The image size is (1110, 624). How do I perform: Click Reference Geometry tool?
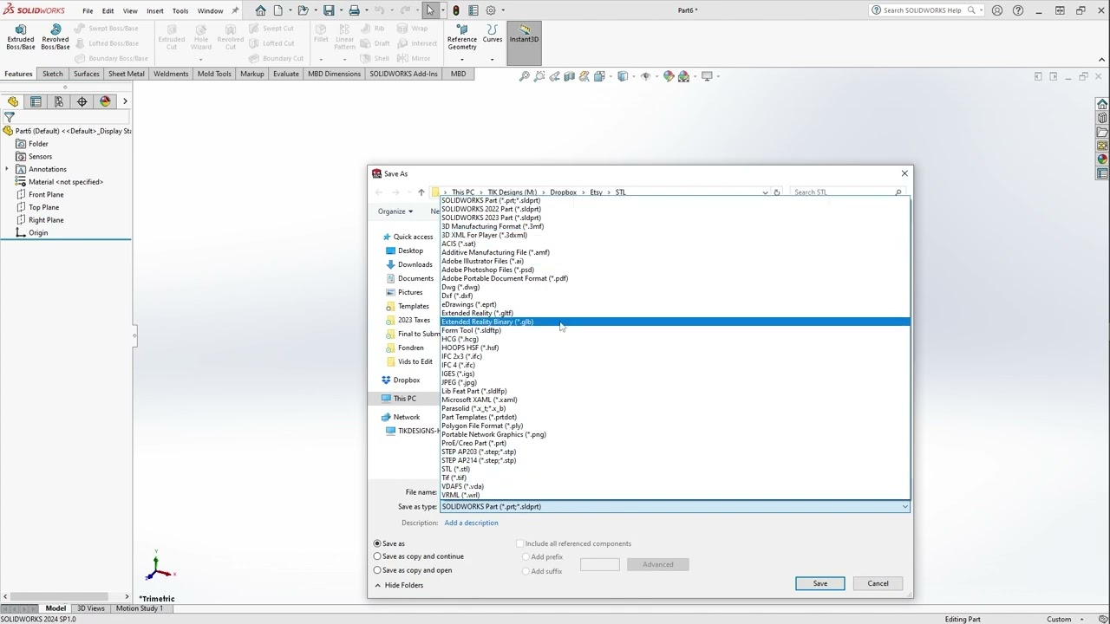(x=461, y=37)
